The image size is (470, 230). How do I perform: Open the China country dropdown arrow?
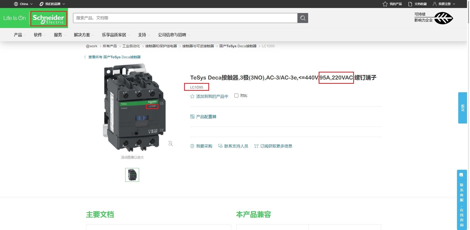(x=32, y=4)
